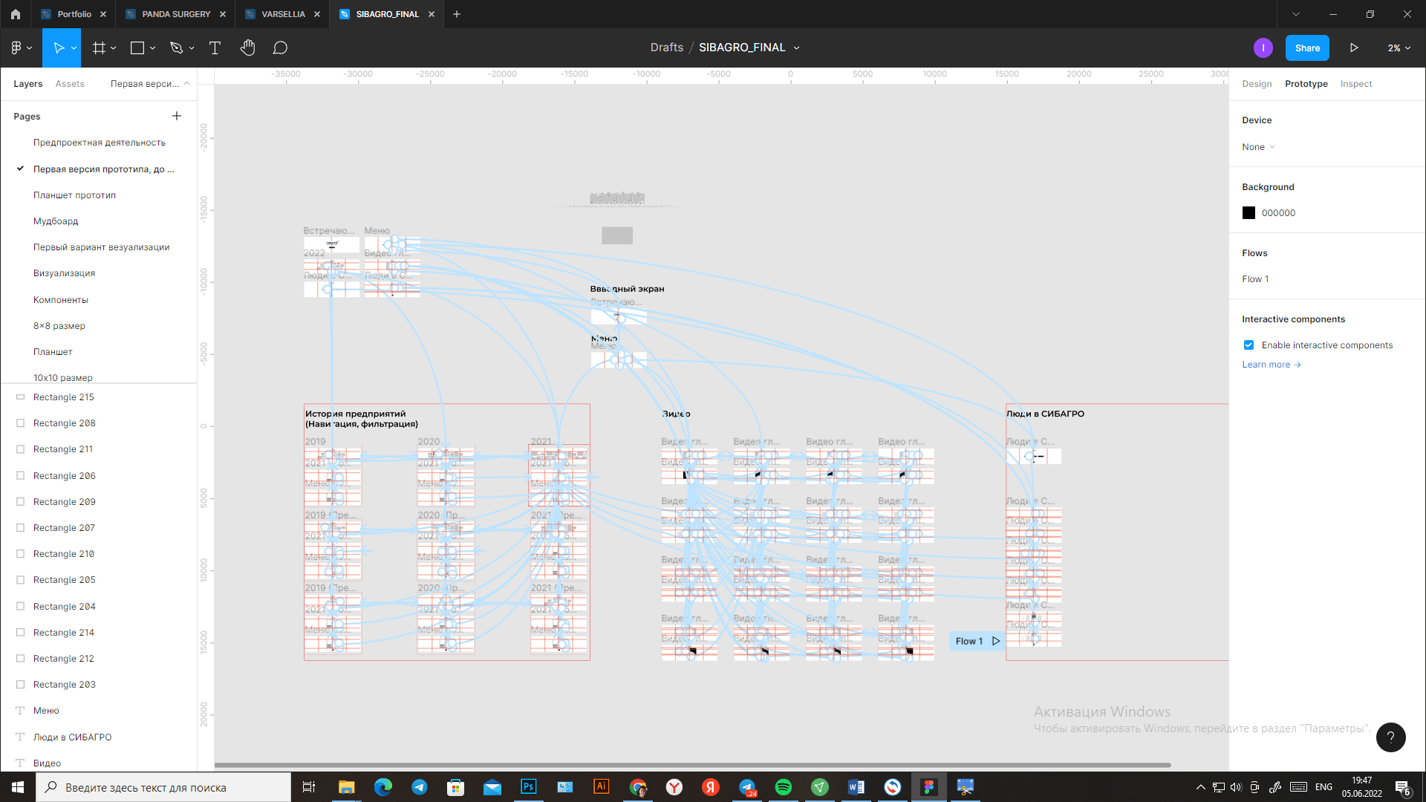Select Flow 1 in Flows section

[x=1255, y=279]
